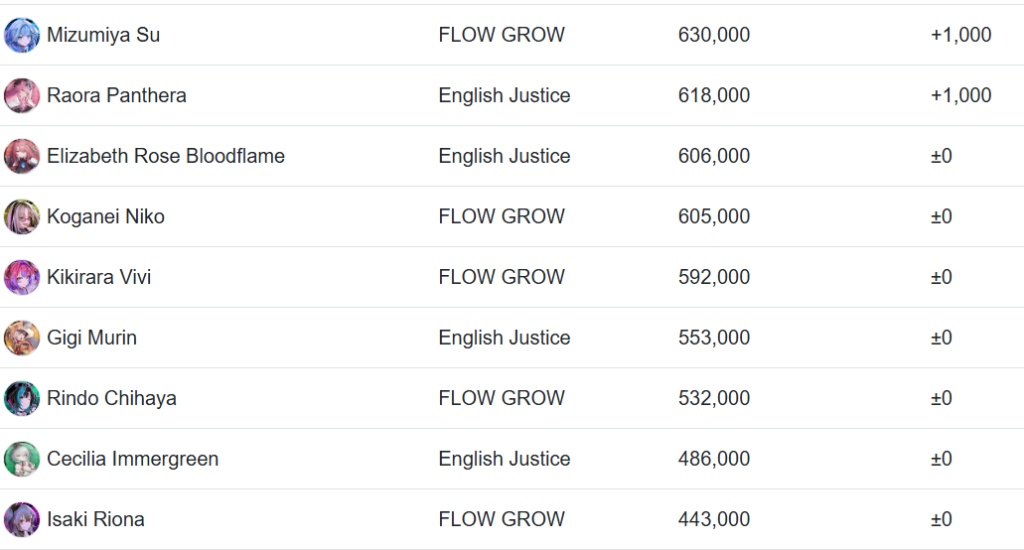Image resolution: width=1024 pixels, height=550 pixels.
Task: Click Raora Panthera's avatar icon
Action: 22,95
